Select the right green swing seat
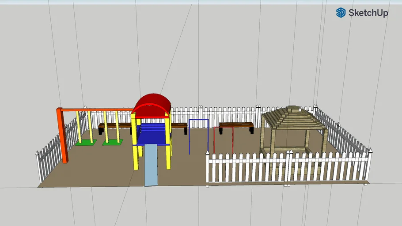Viewport: 402px width, 226px height. [x=112, y=142]
